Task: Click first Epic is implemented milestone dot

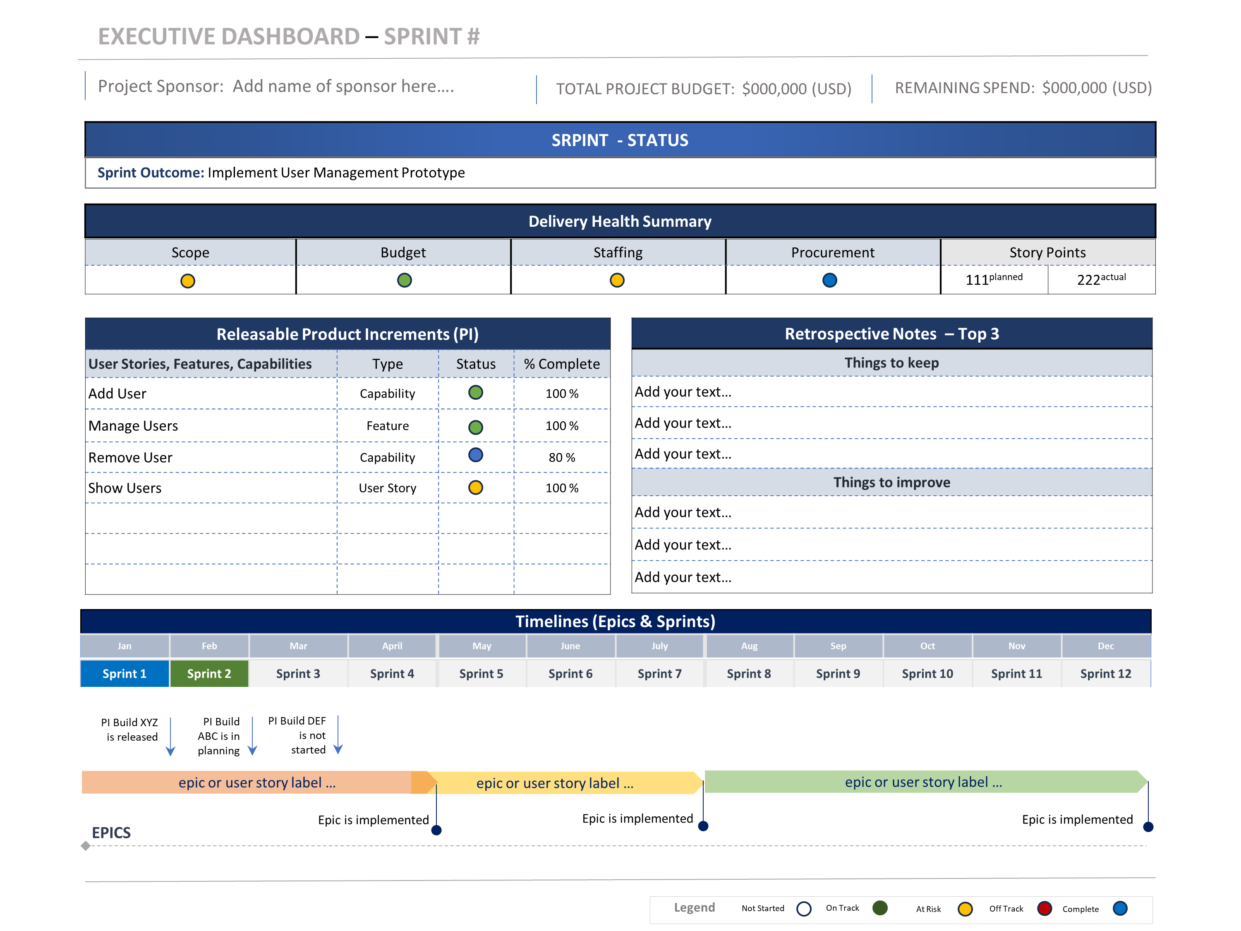Action: click(436, 830)
